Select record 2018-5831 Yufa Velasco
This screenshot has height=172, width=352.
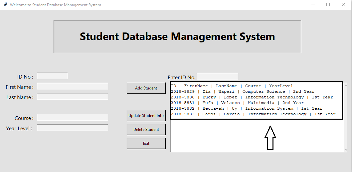tap(237, 103)
